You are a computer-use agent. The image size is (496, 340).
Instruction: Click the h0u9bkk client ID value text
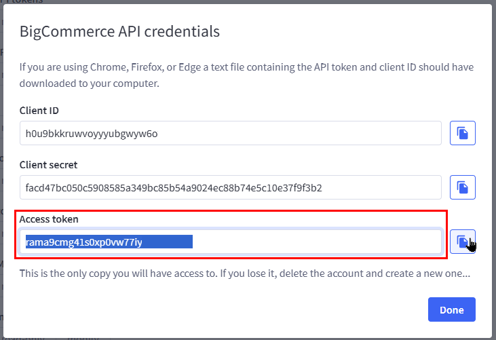[x=92, y=134]
